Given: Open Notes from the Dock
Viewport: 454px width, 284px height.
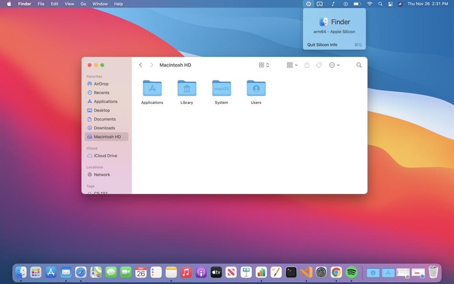Looking at the screenshot, I should click(x=171, y=272).
